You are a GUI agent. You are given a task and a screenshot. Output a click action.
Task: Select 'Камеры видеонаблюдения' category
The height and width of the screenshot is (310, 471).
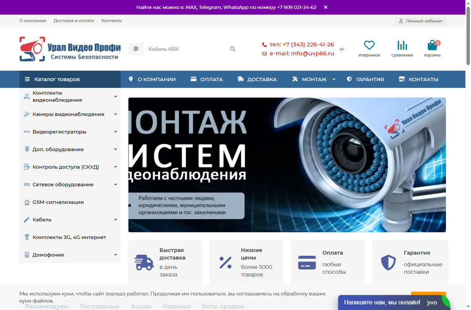click(69, 114)
